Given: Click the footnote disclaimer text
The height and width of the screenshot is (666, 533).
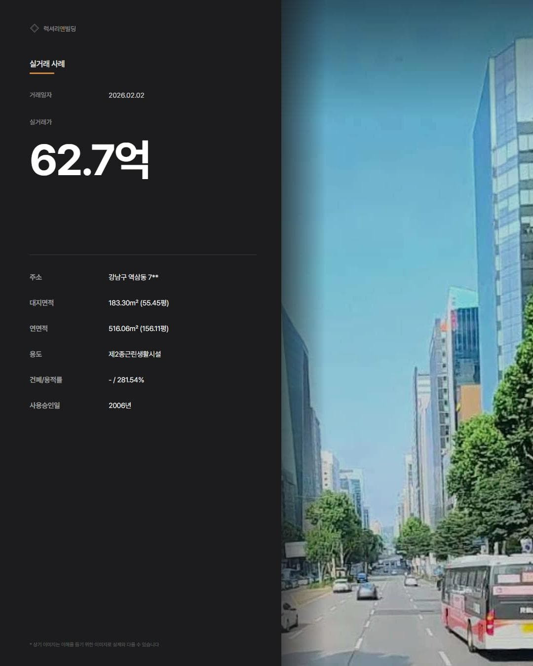Looking at the screenshot, I should coord(94,644).
